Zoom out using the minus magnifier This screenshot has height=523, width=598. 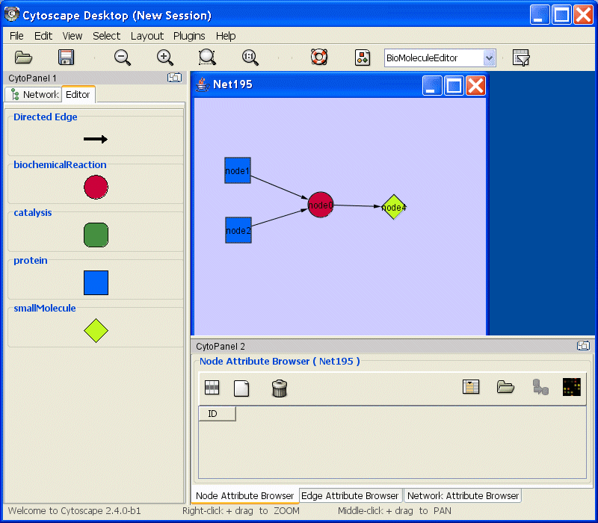123,58
